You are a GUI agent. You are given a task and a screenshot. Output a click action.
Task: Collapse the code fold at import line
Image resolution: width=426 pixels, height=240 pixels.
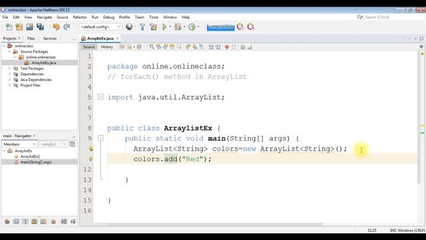click(101, 97)
